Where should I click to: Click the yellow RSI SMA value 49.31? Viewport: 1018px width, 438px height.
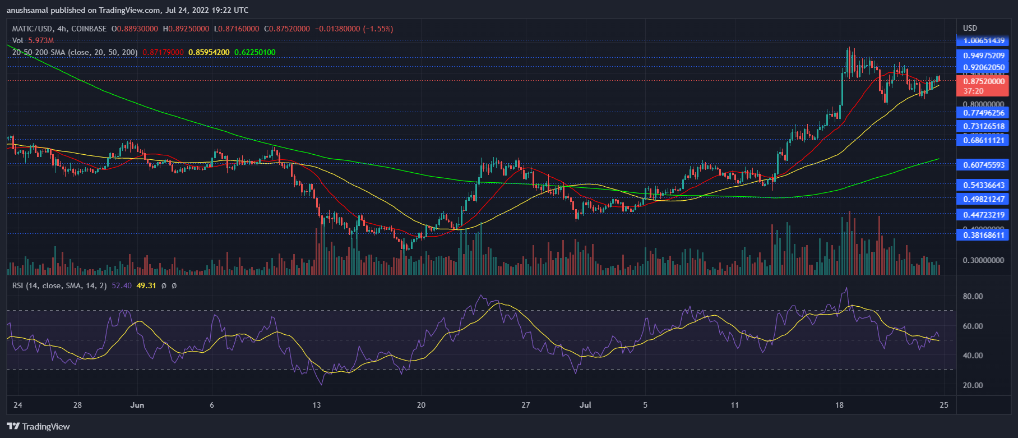(x=146, y=285)
